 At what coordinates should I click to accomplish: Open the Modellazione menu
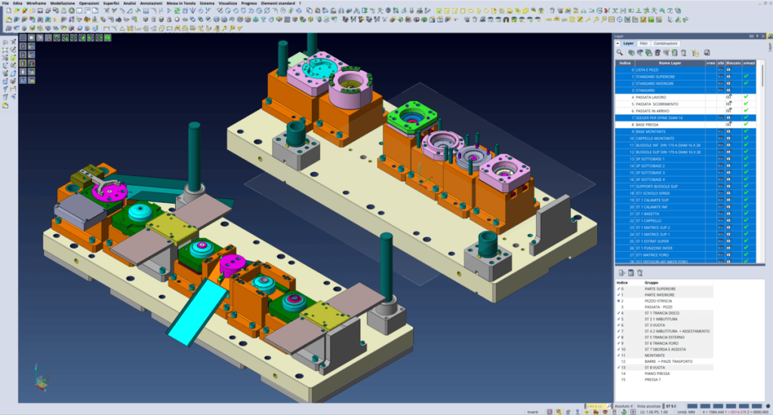click(63, 4)
